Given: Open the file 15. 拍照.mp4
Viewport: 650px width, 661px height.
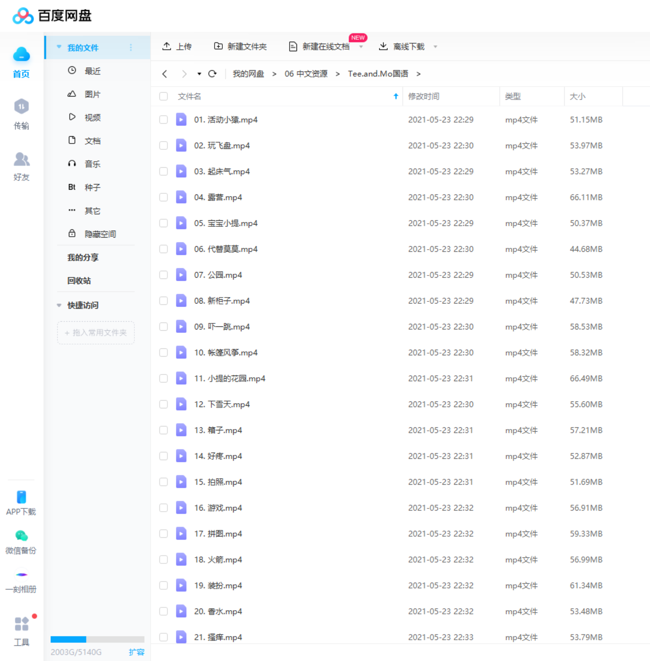Looking at the screenshot, I should [218, 482].
